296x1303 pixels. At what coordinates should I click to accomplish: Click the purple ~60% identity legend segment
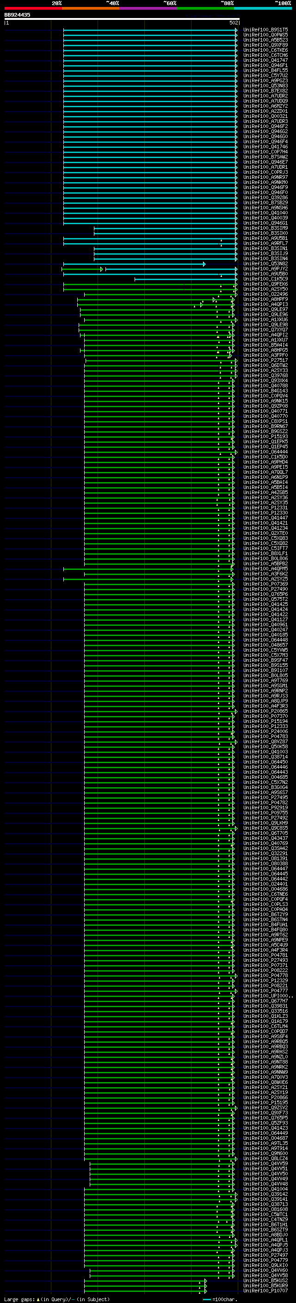click(148, 8)
